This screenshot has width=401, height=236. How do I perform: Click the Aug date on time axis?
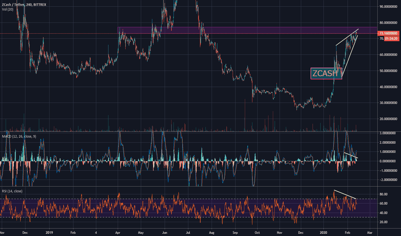[212, 233]
